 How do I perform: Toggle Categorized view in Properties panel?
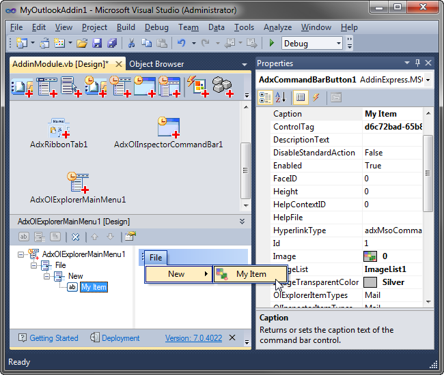(265, 97)
